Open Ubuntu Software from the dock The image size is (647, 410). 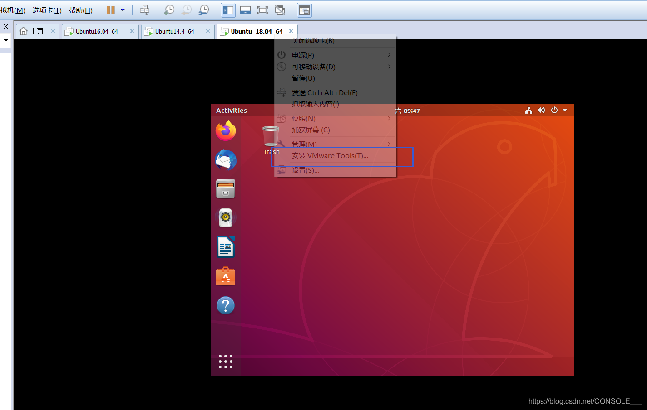point(226,276)
